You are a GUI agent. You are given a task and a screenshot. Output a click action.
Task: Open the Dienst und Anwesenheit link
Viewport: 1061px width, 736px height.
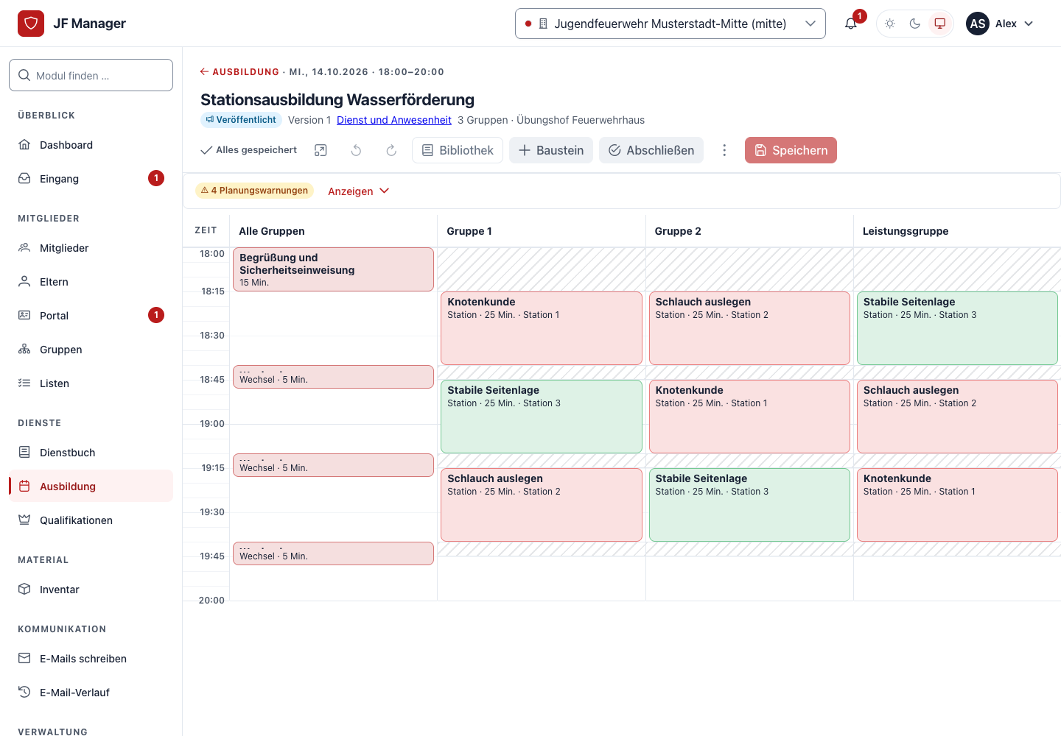(x=394, y=120)
